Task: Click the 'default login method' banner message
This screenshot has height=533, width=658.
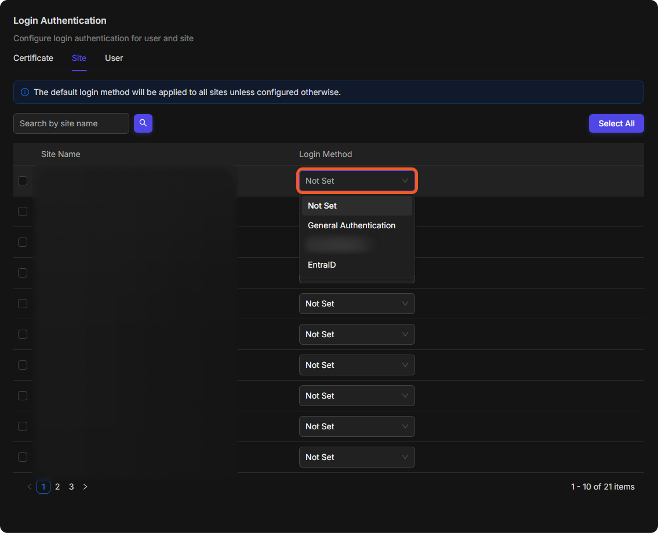Action: point(187,92)
